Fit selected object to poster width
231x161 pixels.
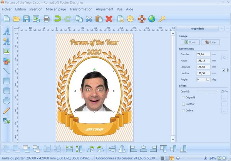(x=69, y=149)
